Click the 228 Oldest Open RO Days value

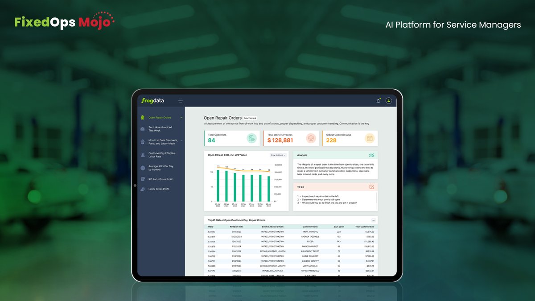tap(331, 140)
